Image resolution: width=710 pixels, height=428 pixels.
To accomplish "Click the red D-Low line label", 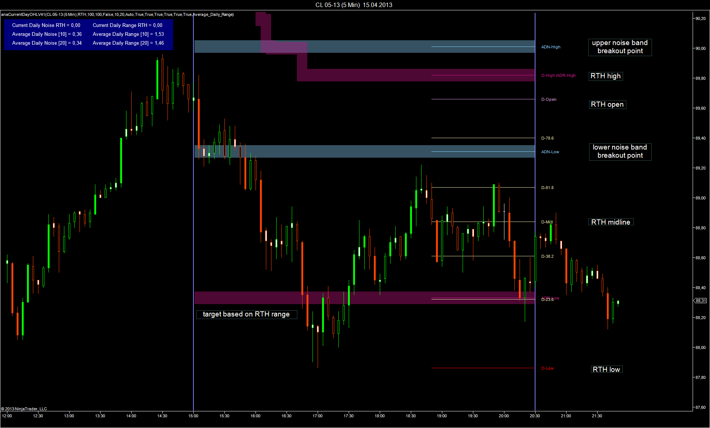I will (547, 368).
